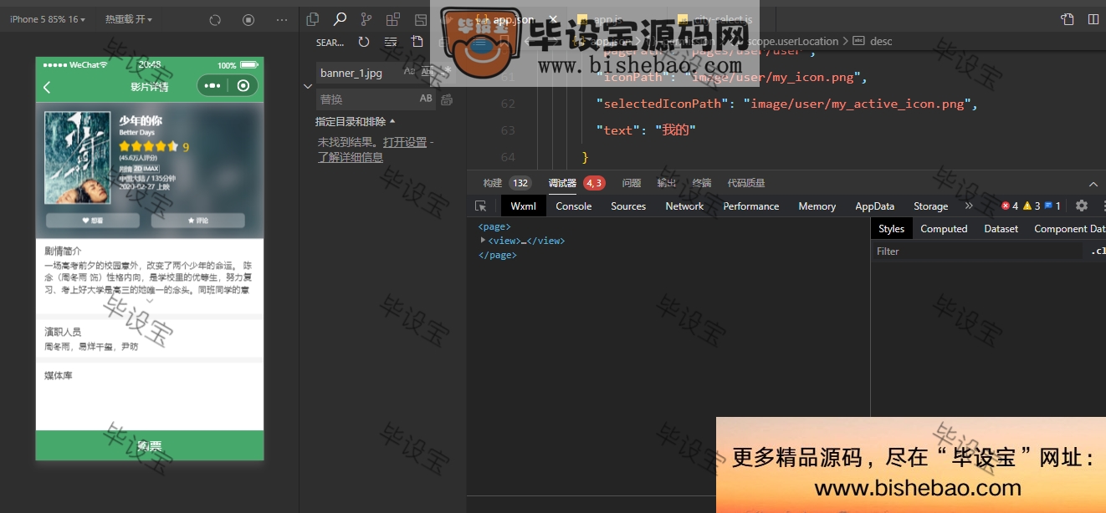Screen dimensions: 1106x513
Task: Clear search results with the list-clear icon
Action: pyautogui.click(x=391, y=42)
